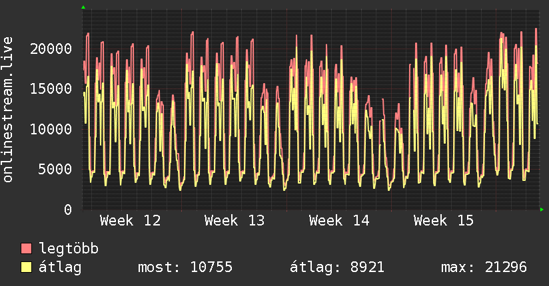Click the green arrow ending x-axis
The width and height of the screenshot is (549, 286).
tap(542, 210)
